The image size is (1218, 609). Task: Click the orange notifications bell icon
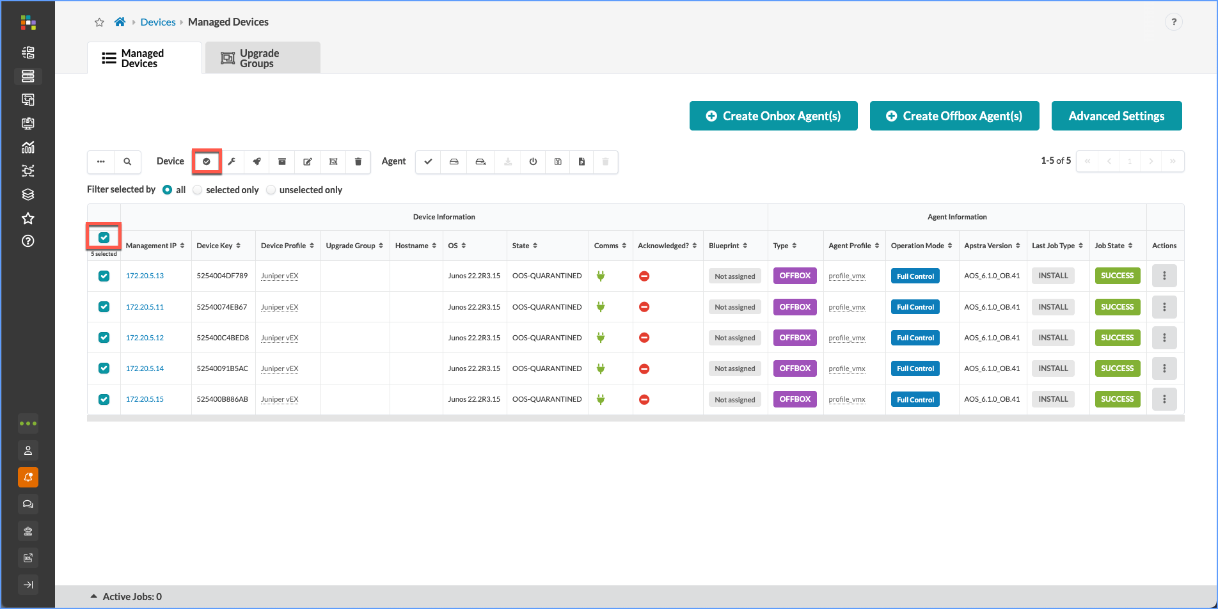pyautogui.click(x=28, y=477)
